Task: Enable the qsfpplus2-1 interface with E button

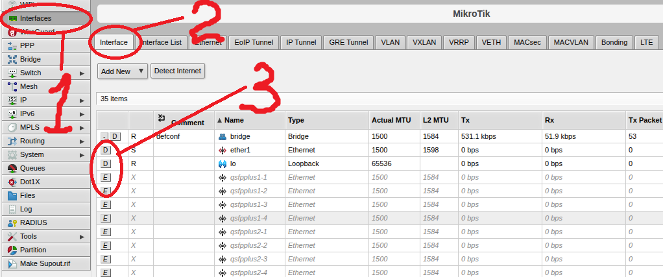Action: coord(106,232)
